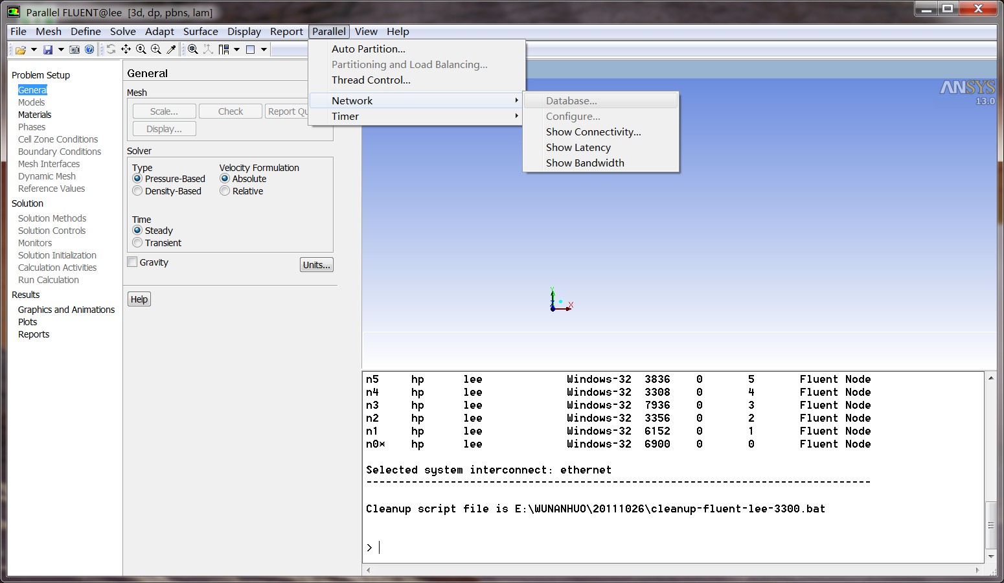Screen dimensions: 1004x583
Task: Select the translate (pan) view tool
Action: (x=126, y=49)
